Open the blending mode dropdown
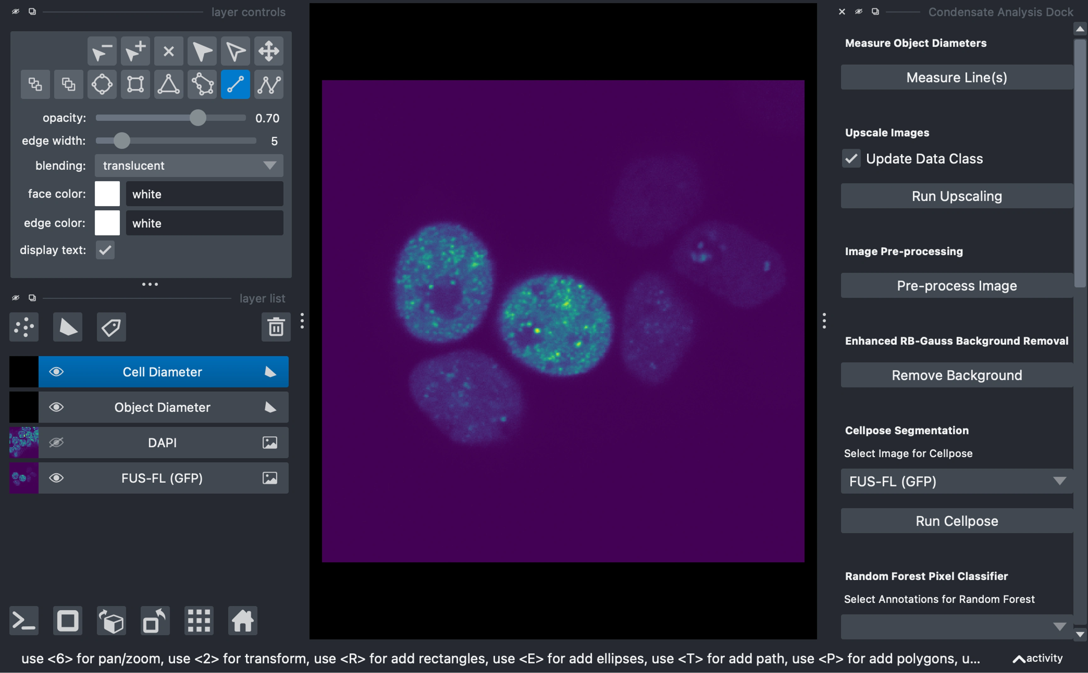Image resolution: width=1088 pixels, height=673 pixels. coord(189,166)
